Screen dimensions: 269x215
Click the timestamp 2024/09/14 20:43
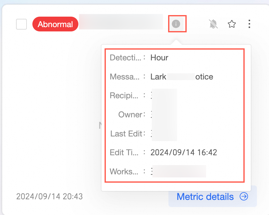click(x=49, y=196)
